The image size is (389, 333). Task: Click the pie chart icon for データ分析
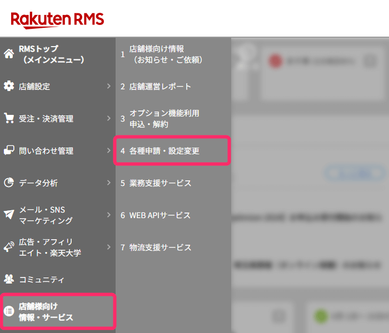[9, 183]
